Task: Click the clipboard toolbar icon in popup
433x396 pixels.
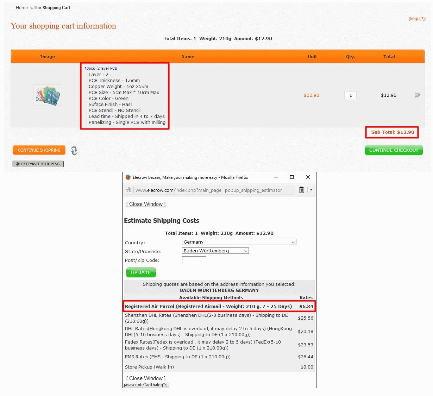Action: pyautogui.click(x=302, y=190)
